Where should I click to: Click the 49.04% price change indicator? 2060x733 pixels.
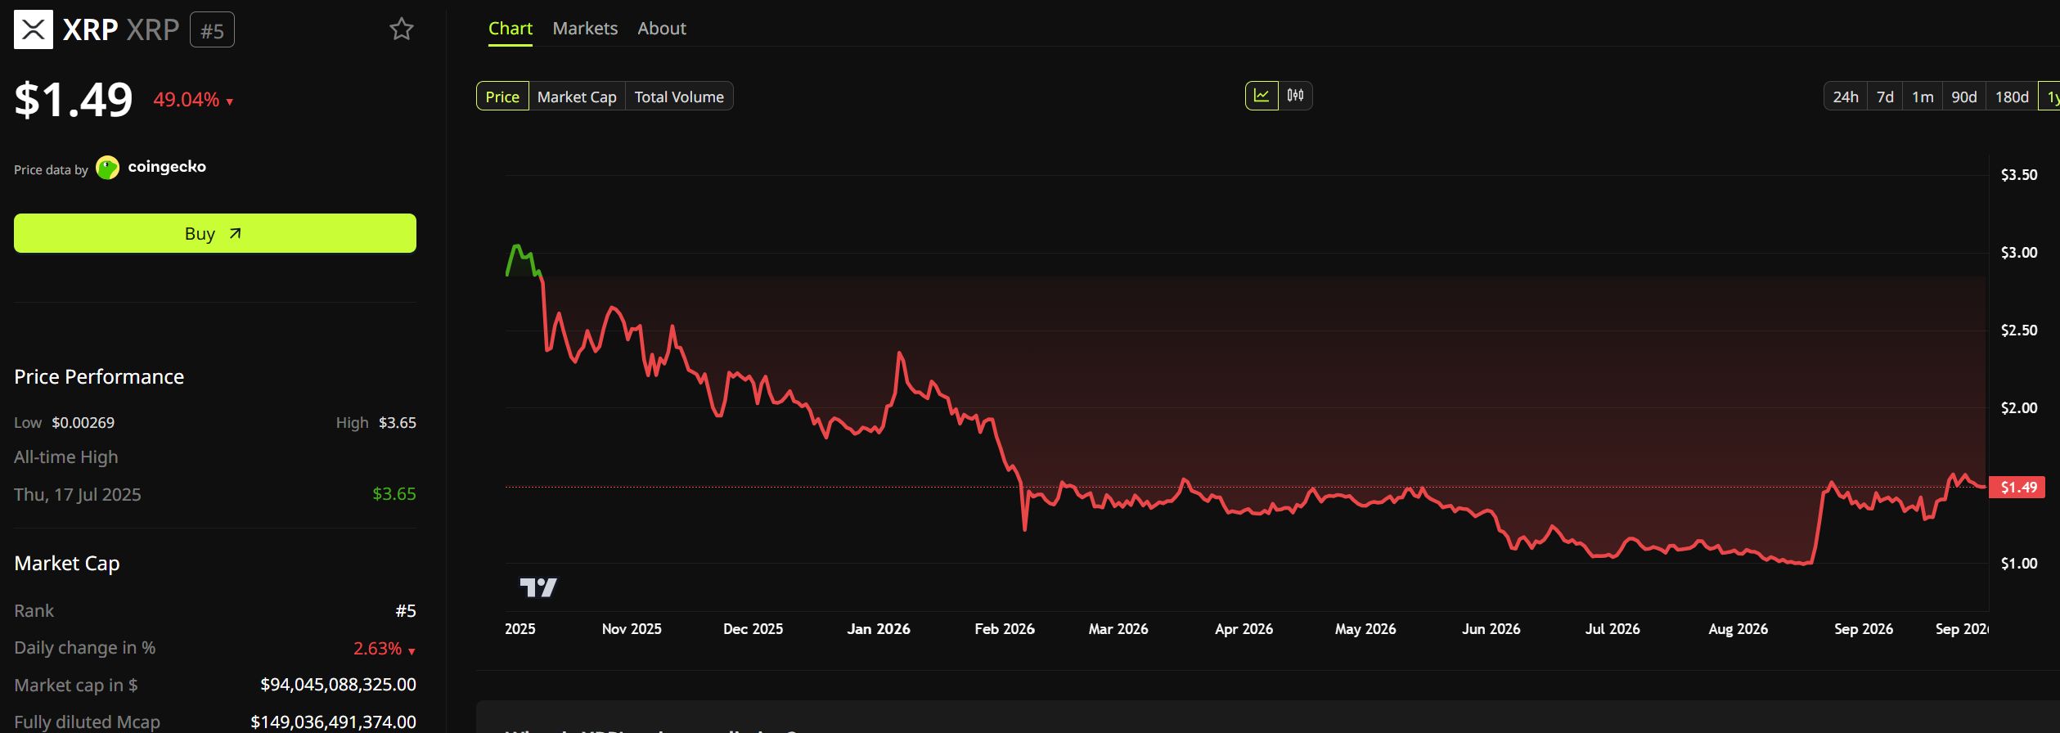(193, 100)
